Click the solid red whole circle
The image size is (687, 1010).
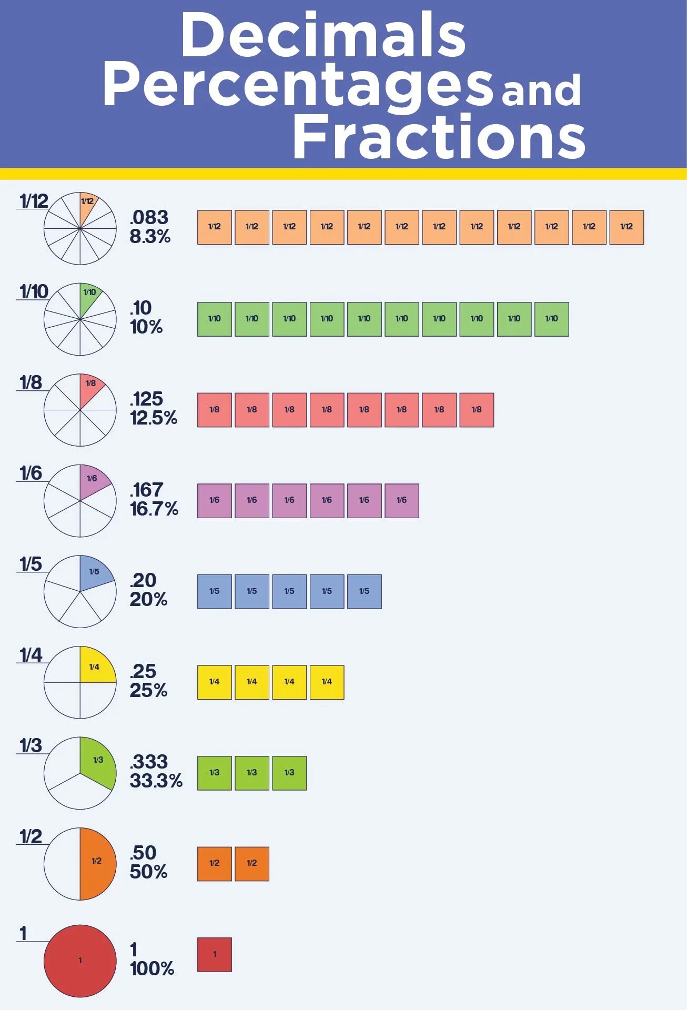tap(80, 961)
